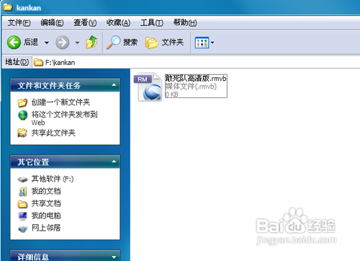Click the Views grid icon
360x261 pixels.
[x=202, y=43]
